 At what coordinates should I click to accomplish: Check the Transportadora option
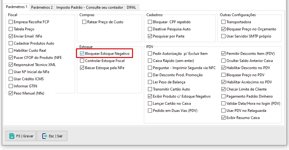click(x=224, y=22)
